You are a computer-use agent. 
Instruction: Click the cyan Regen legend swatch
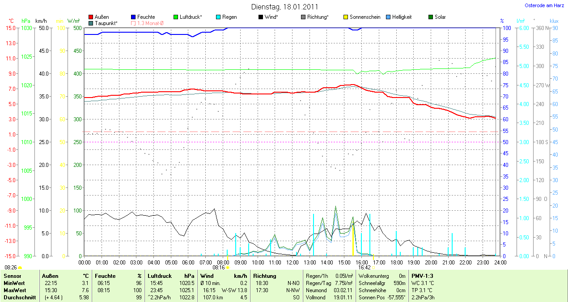point(218,17)
